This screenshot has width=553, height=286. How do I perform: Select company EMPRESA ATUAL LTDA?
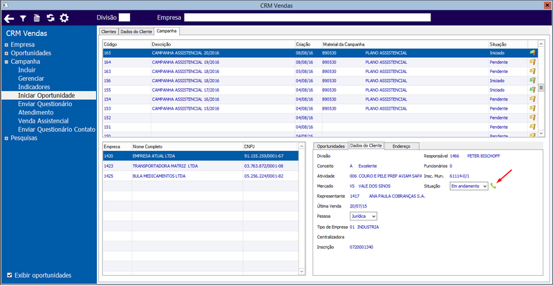[200, 156]
